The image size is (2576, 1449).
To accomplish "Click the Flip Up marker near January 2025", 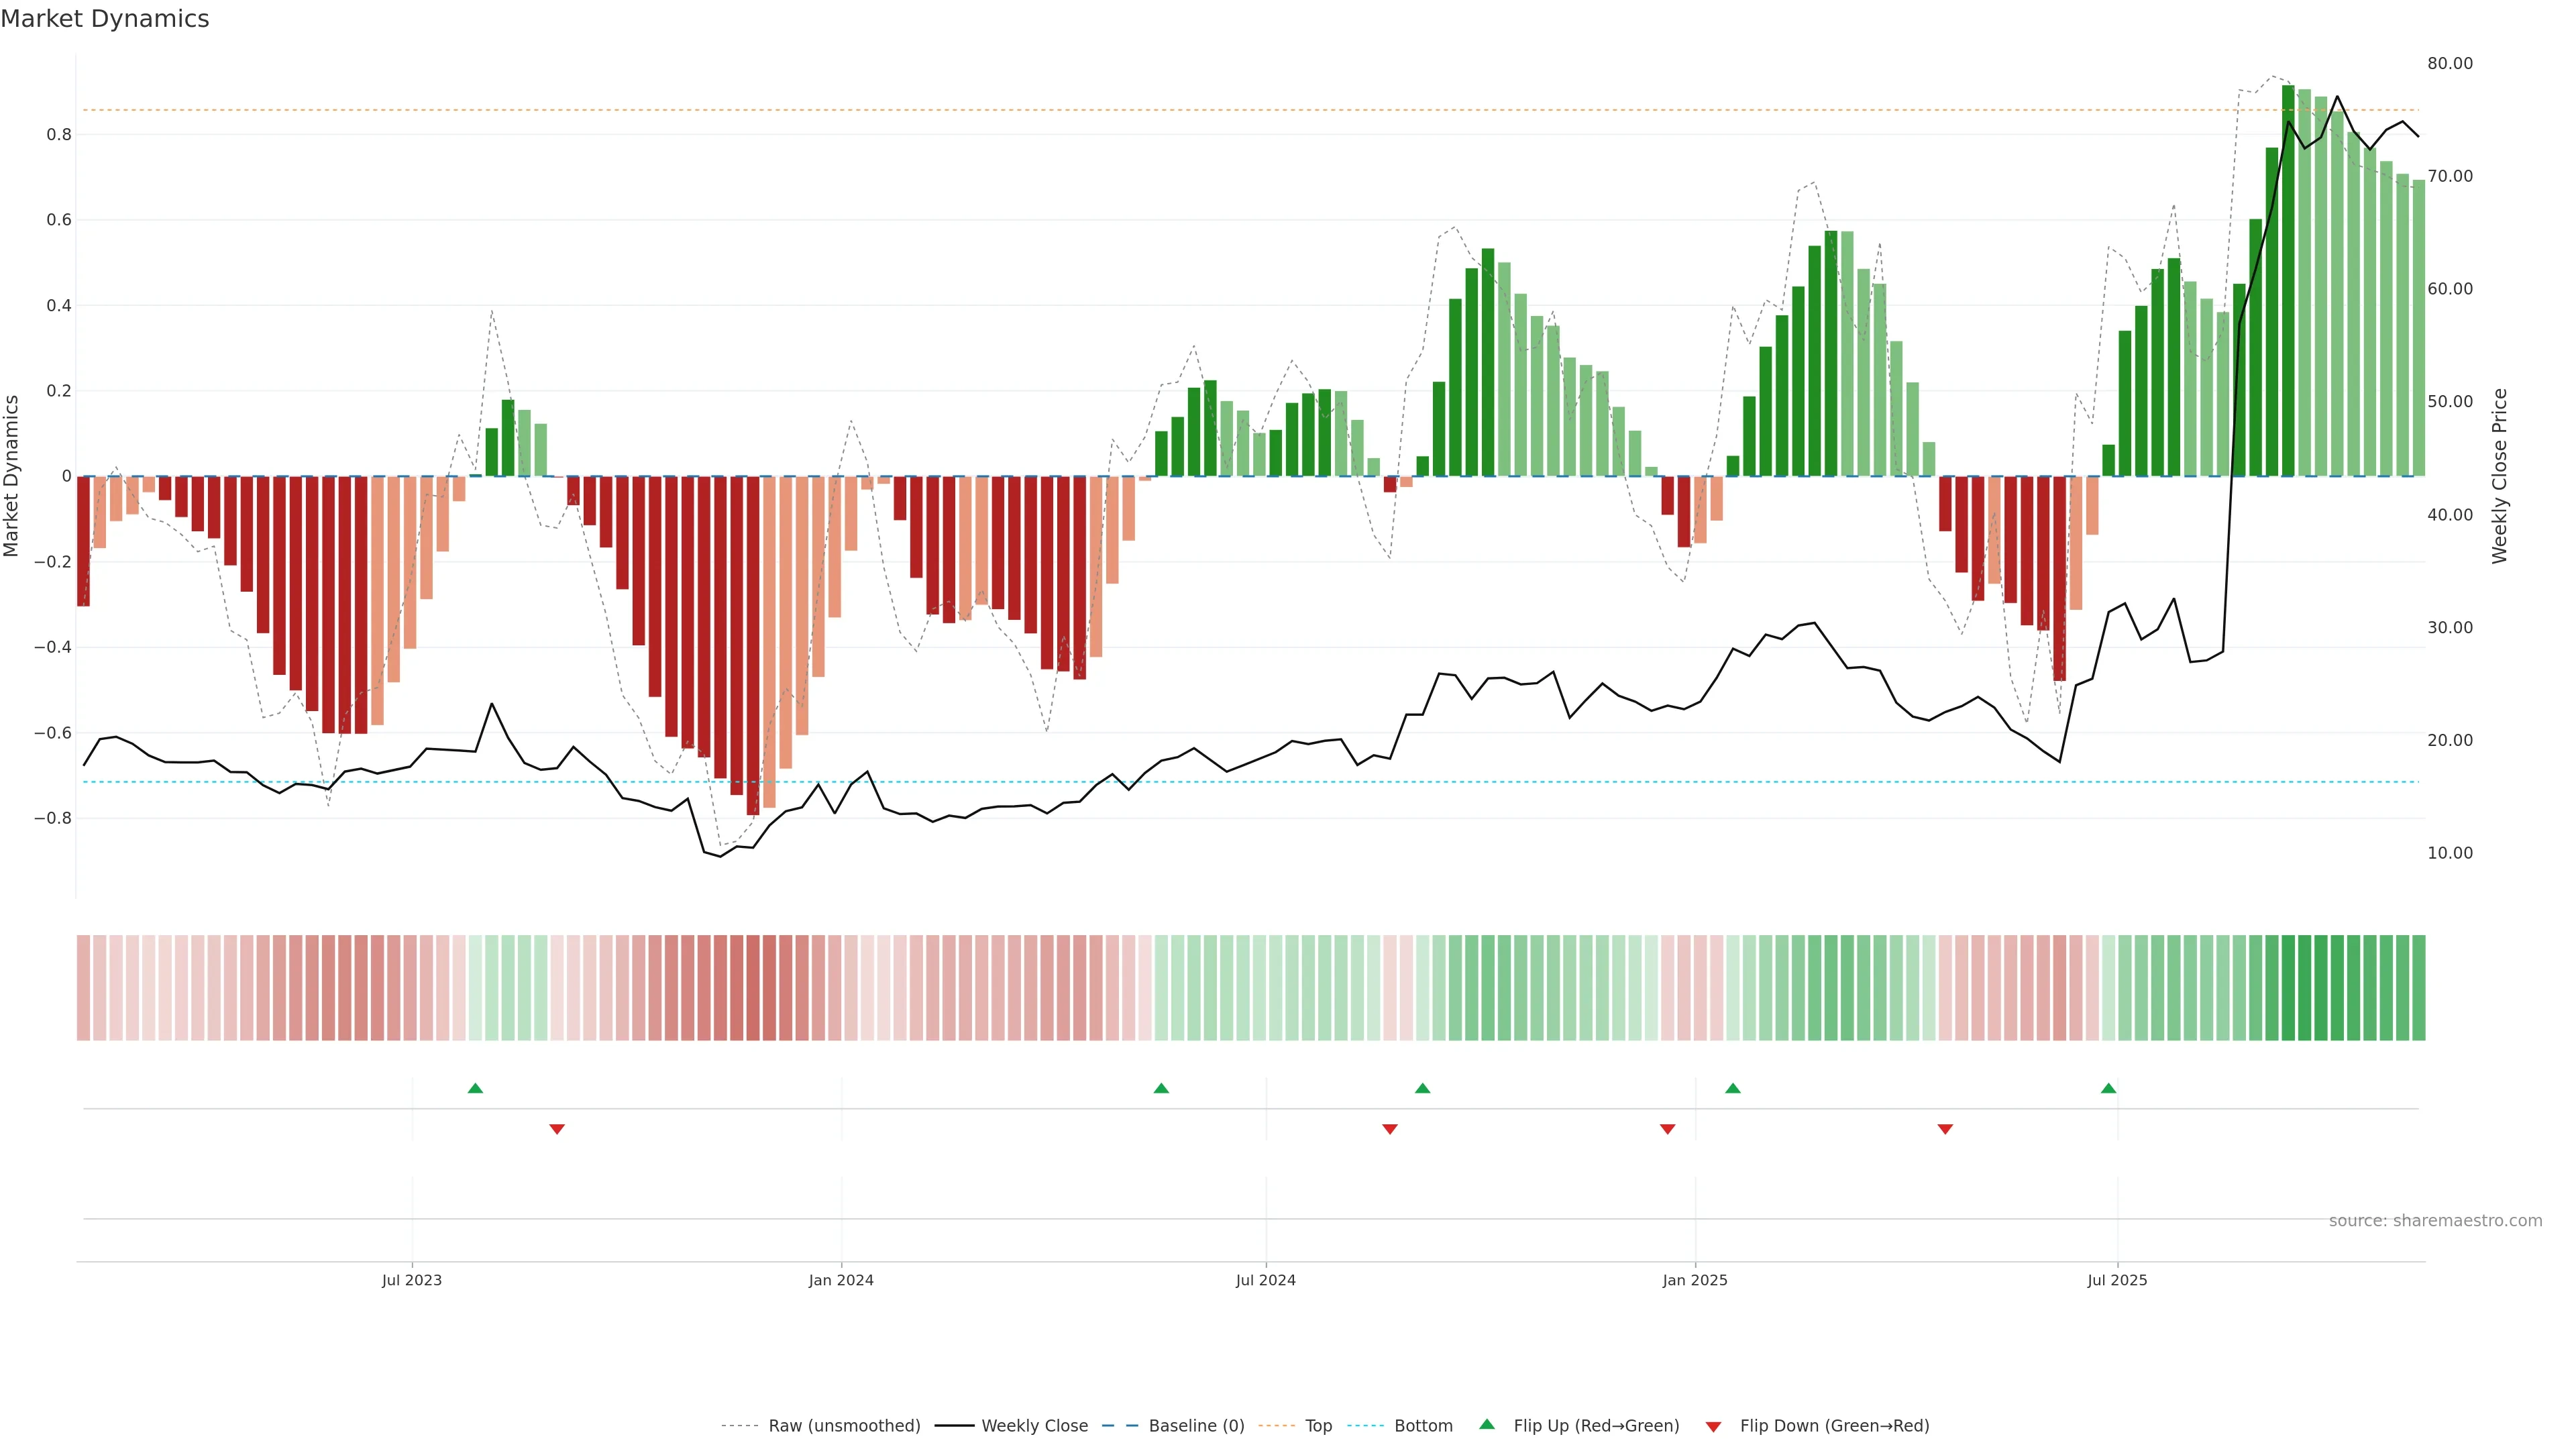I will click(1733, 1088).
